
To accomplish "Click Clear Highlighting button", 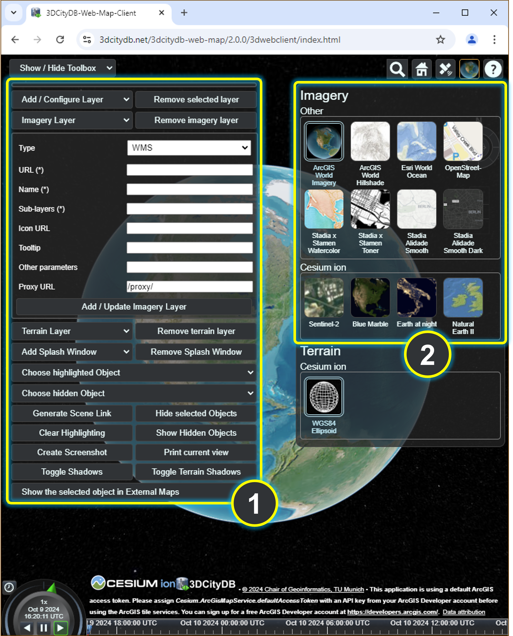I will click(x=72, y=433).
